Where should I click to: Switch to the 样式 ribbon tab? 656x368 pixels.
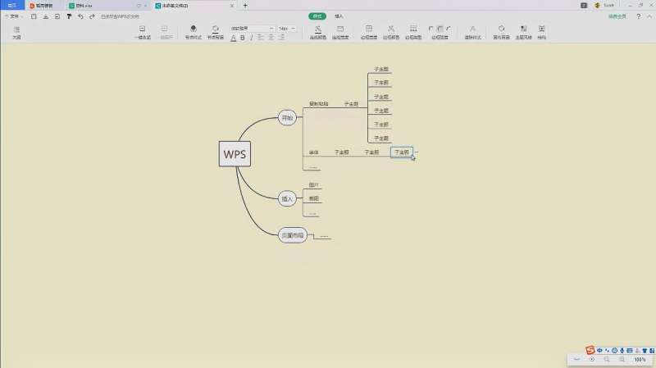(317, 16)
